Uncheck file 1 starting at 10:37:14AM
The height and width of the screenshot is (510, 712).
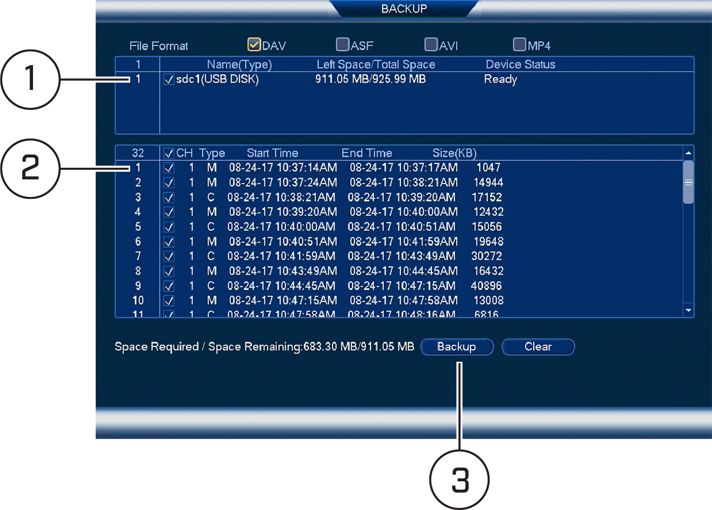coord(169,168)
